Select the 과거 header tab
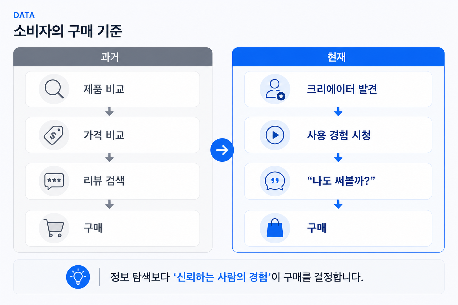458x305 pixels. (x=113, y=57)
